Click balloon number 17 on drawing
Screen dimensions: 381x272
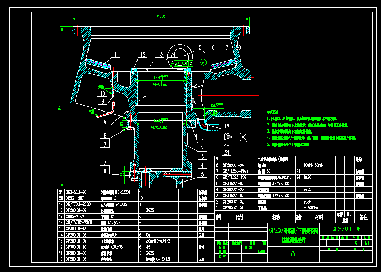point(226,48)
